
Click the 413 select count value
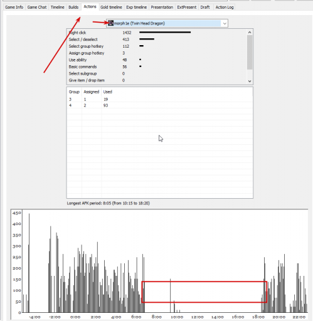(125, 39)
